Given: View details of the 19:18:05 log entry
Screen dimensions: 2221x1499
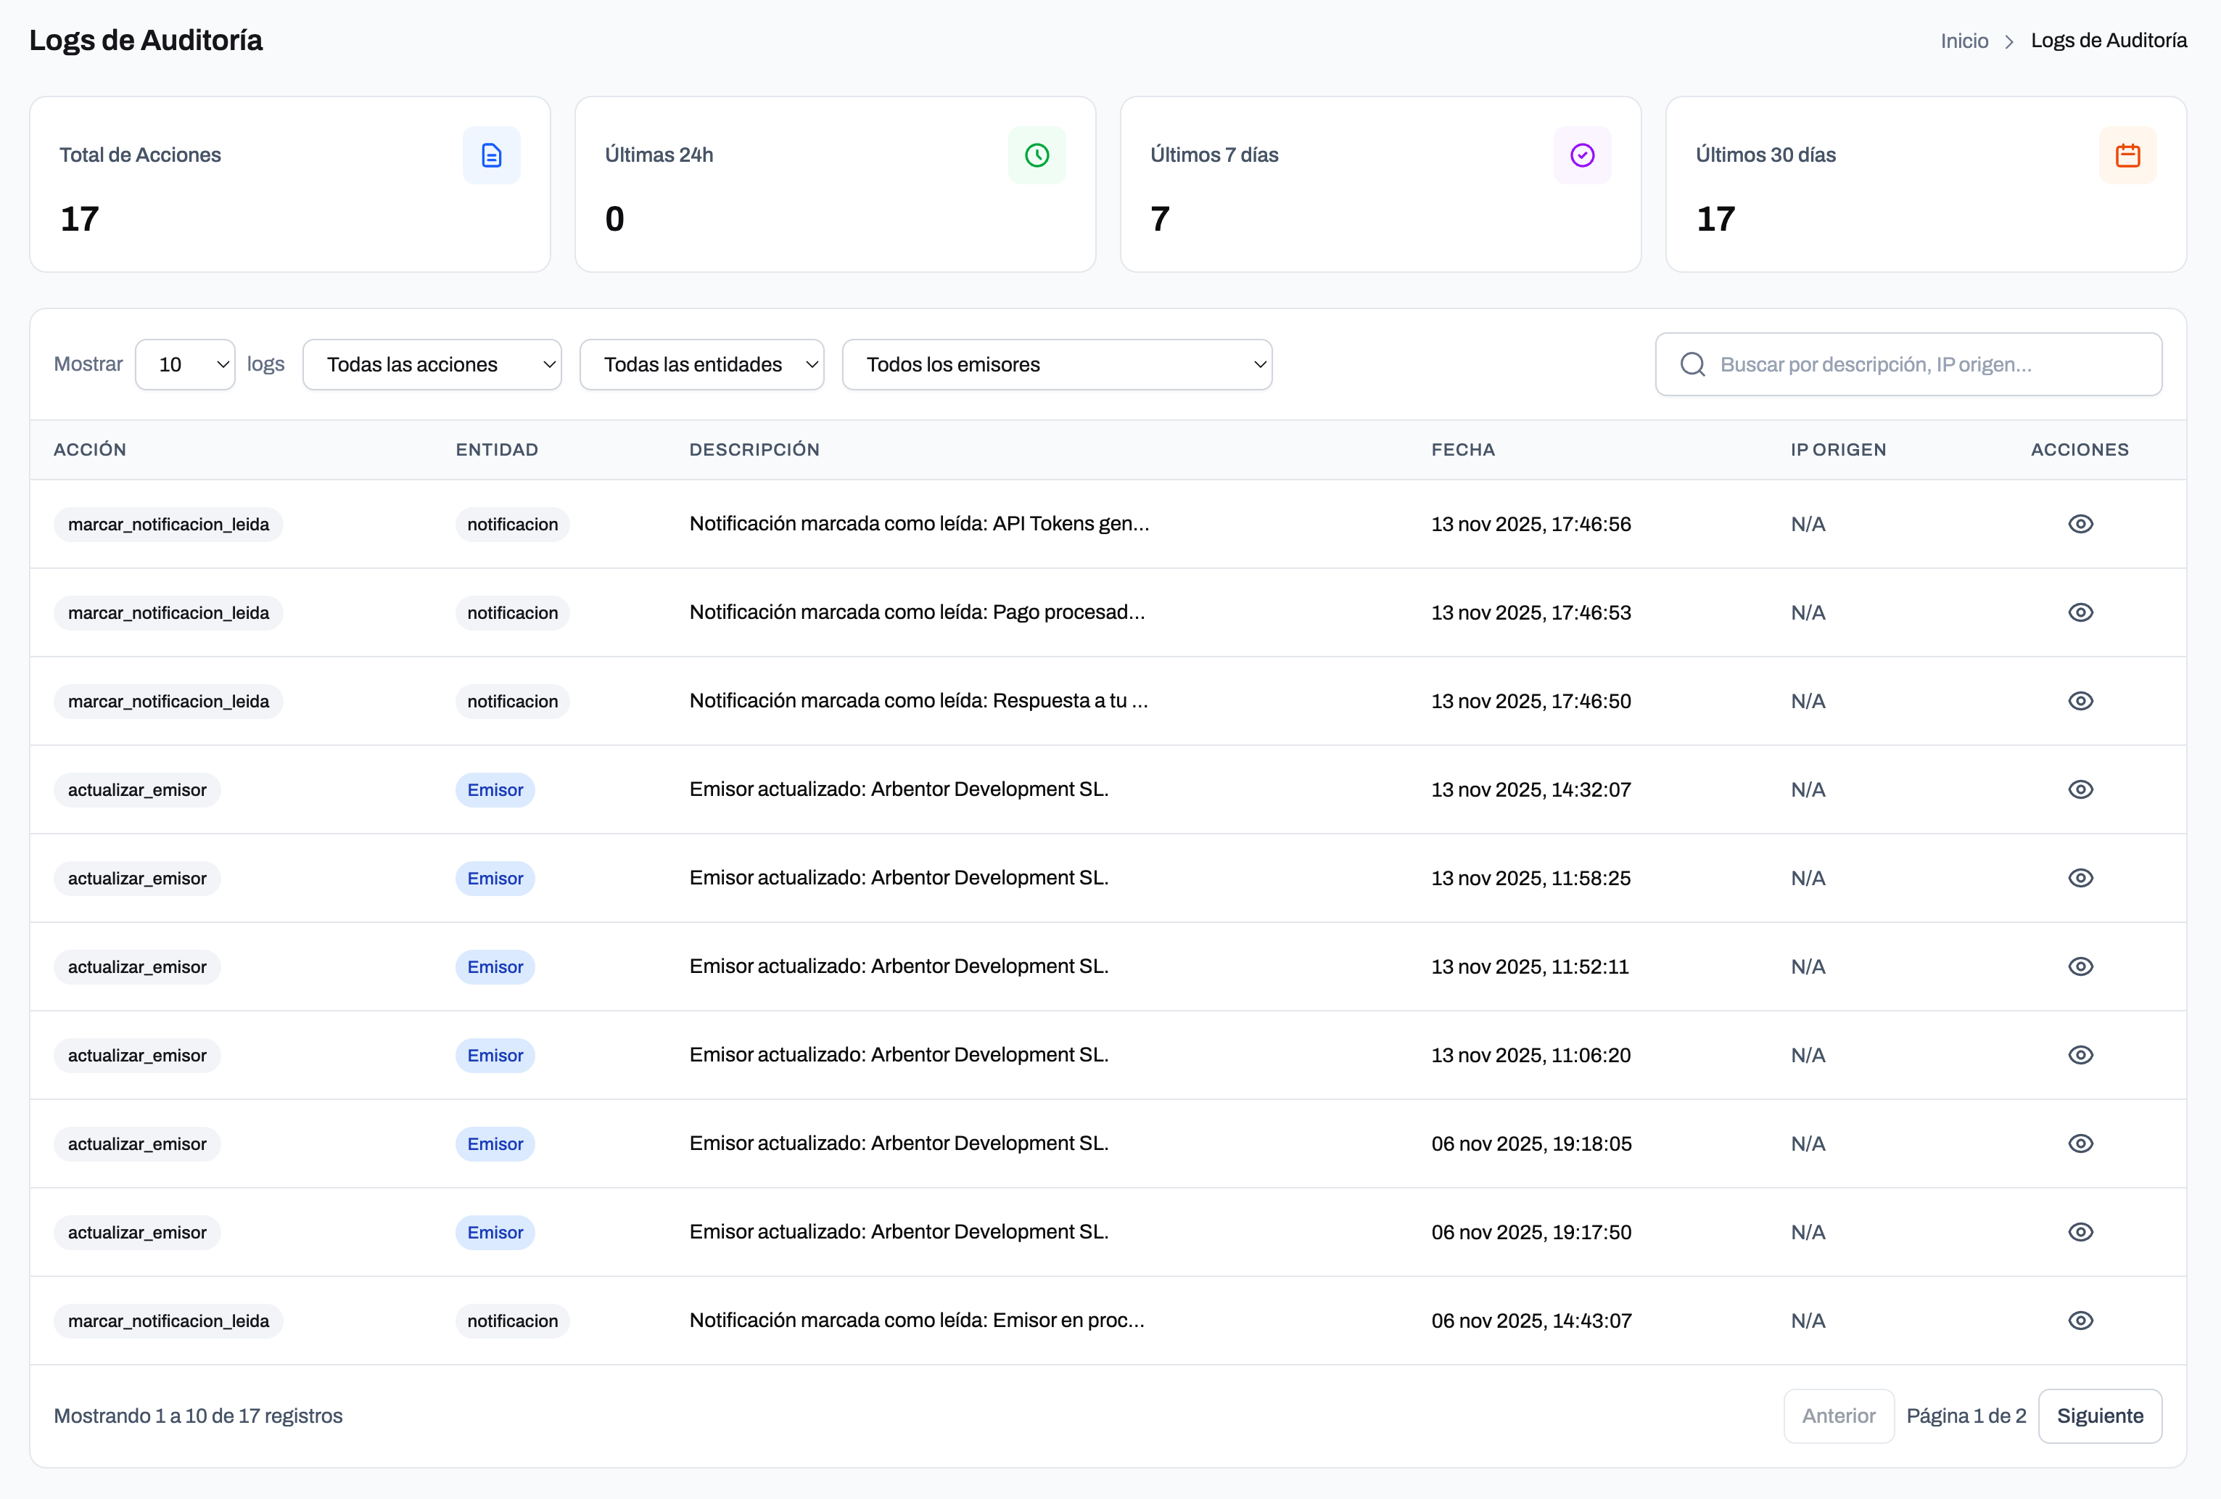Looking at the screenshot, I should point(2080,1143).
